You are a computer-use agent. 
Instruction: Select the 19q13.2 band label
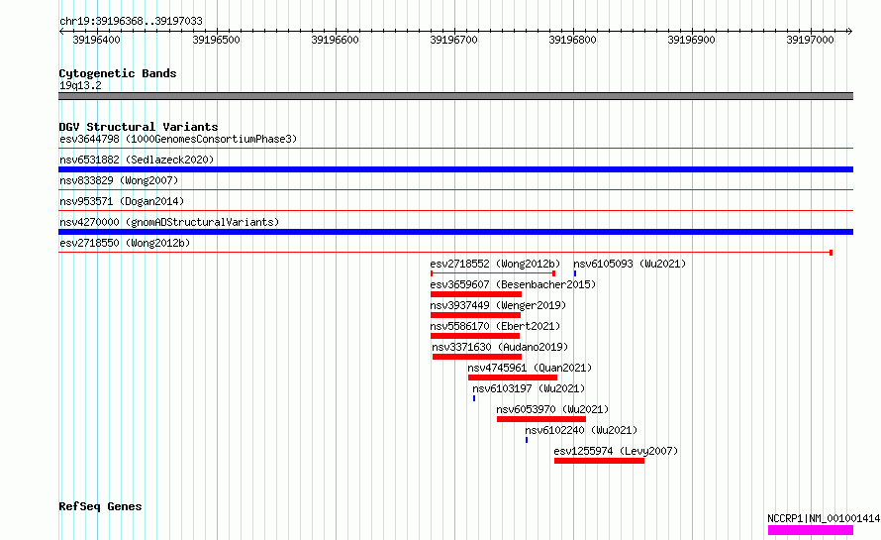[80, 85]
